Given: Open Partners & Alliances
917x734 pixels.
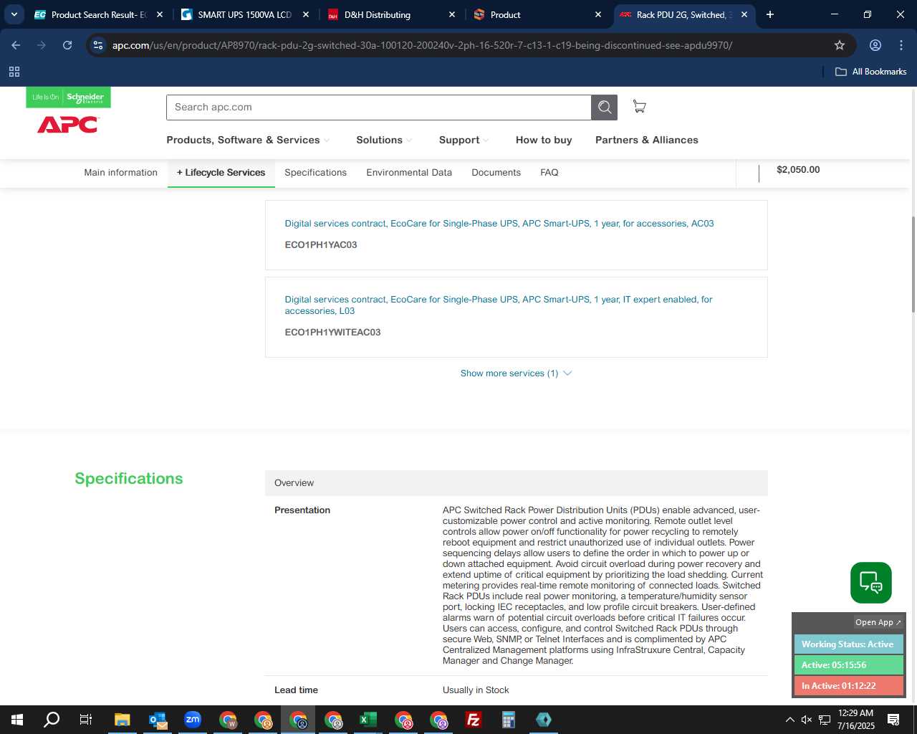Looking at the screenshot, I should point(647,140).
